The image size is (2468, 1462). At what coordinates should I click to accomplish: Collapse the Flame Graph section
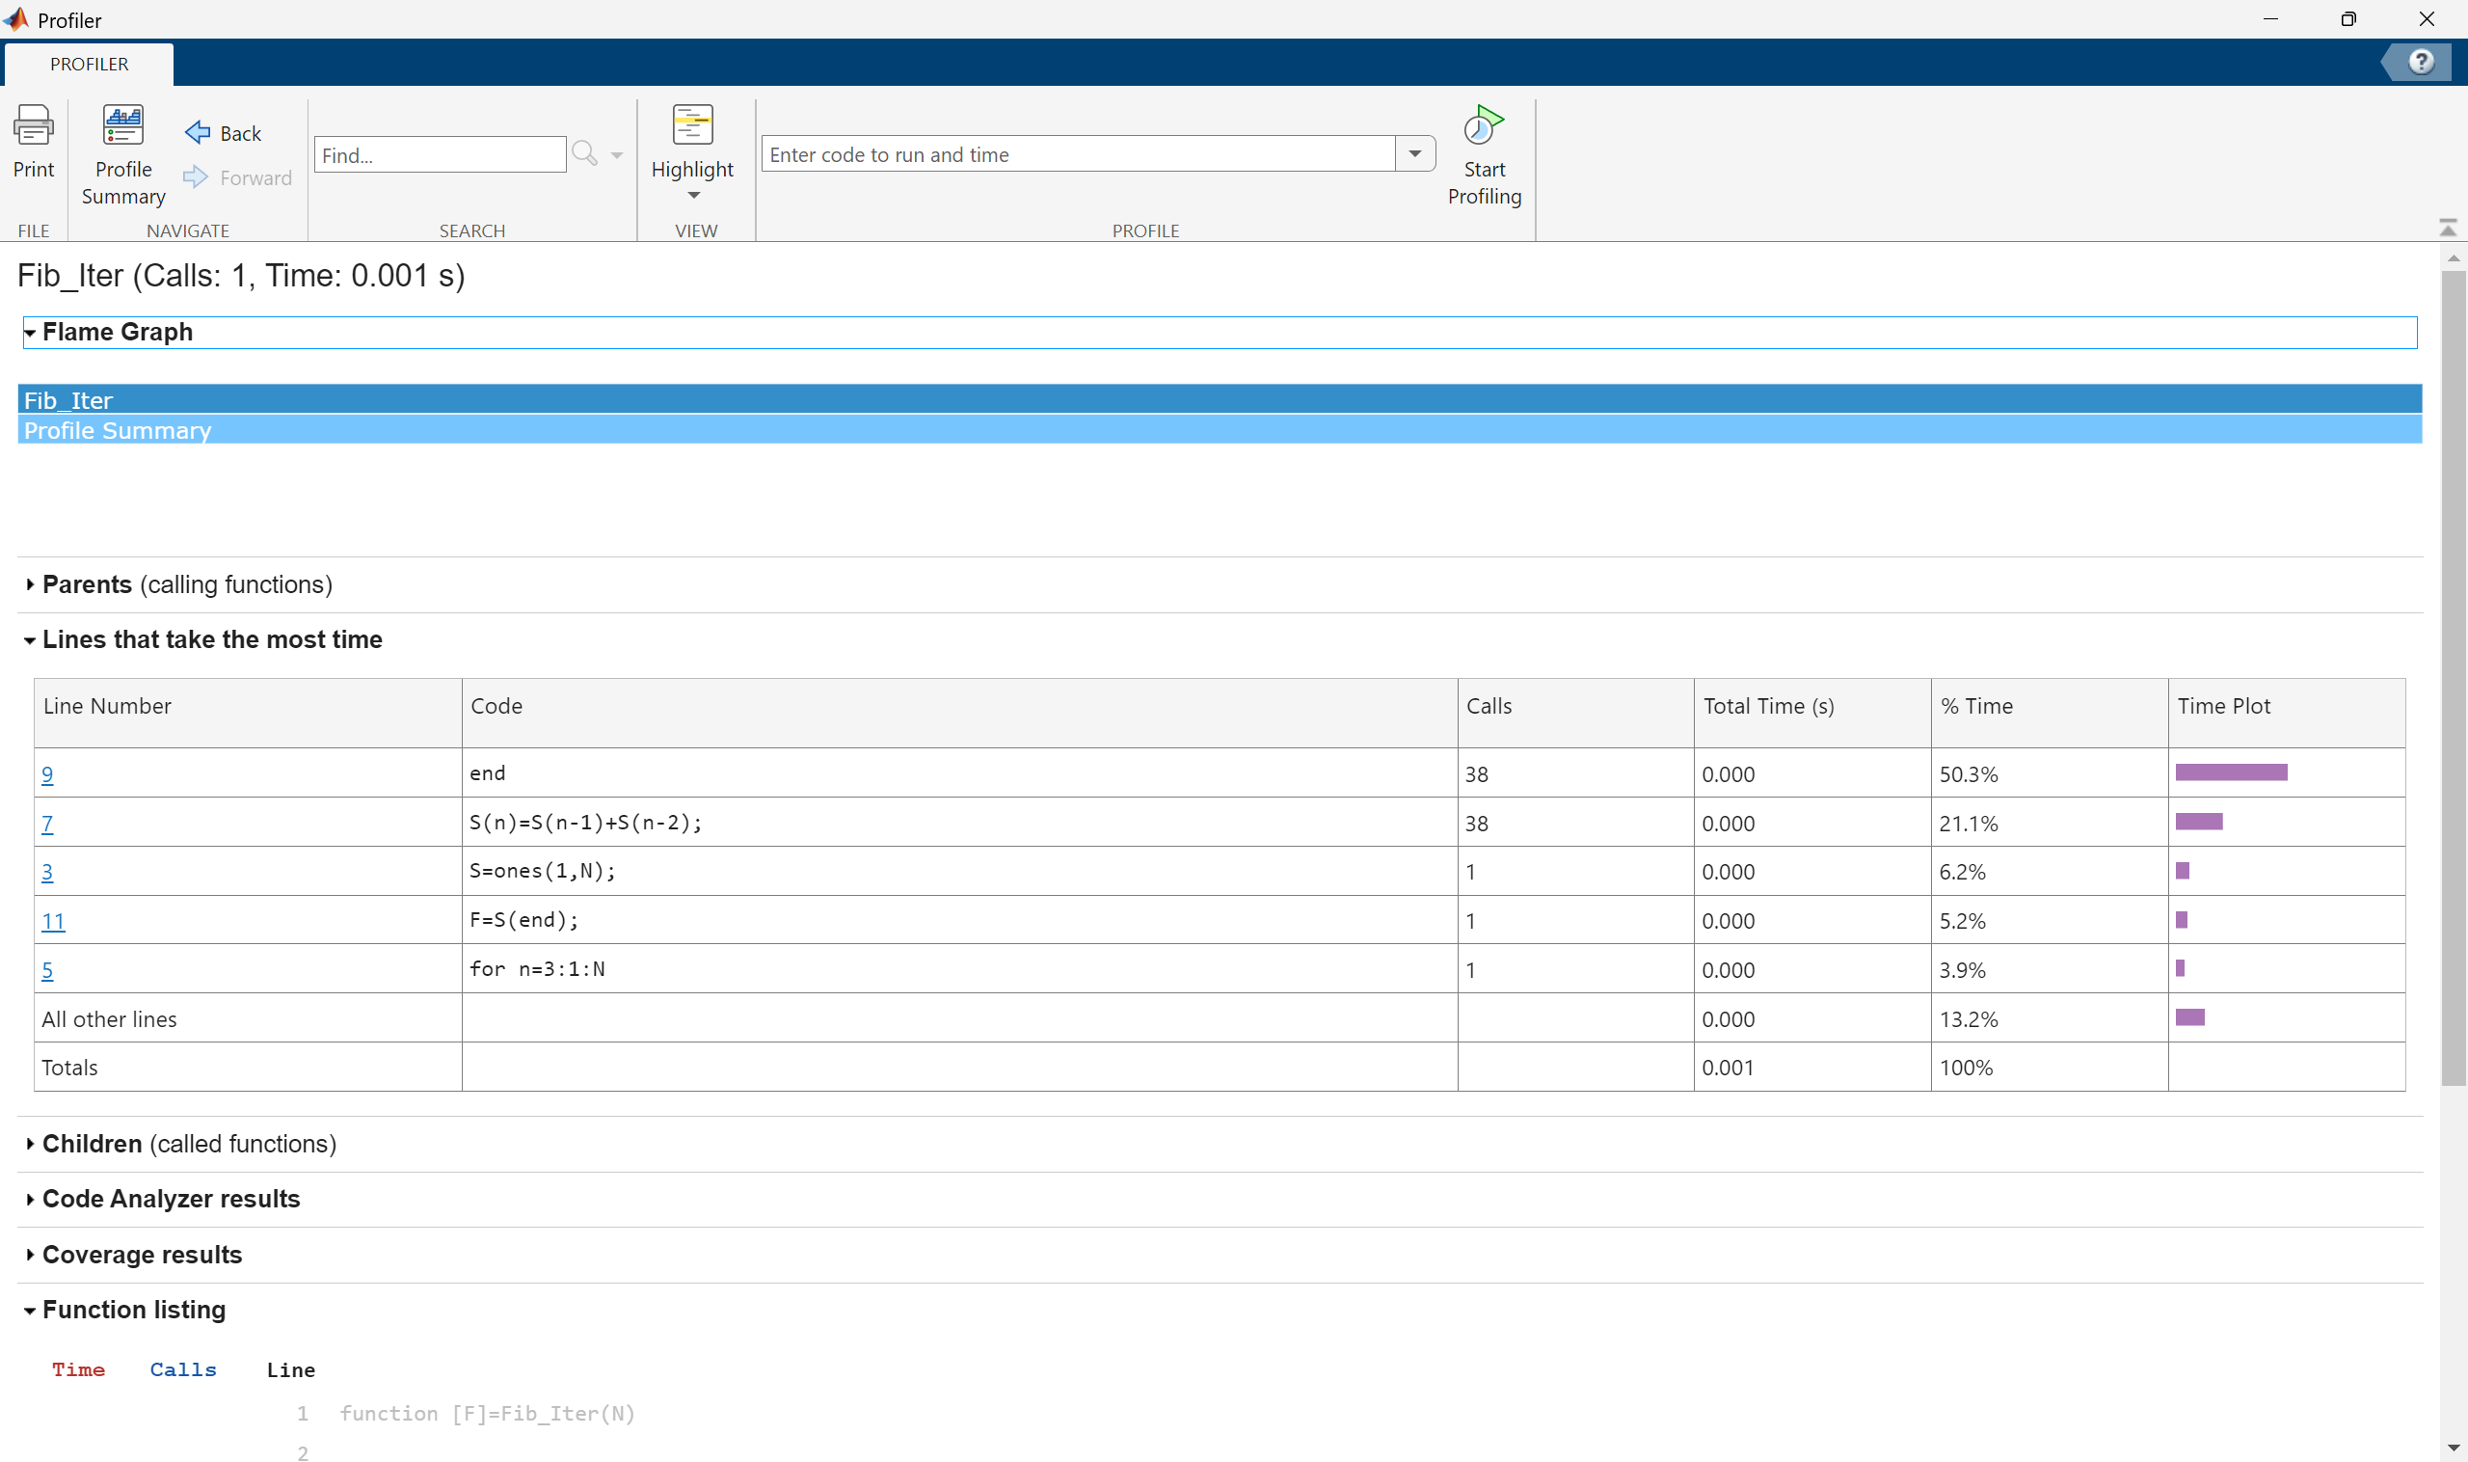(31, 333)
